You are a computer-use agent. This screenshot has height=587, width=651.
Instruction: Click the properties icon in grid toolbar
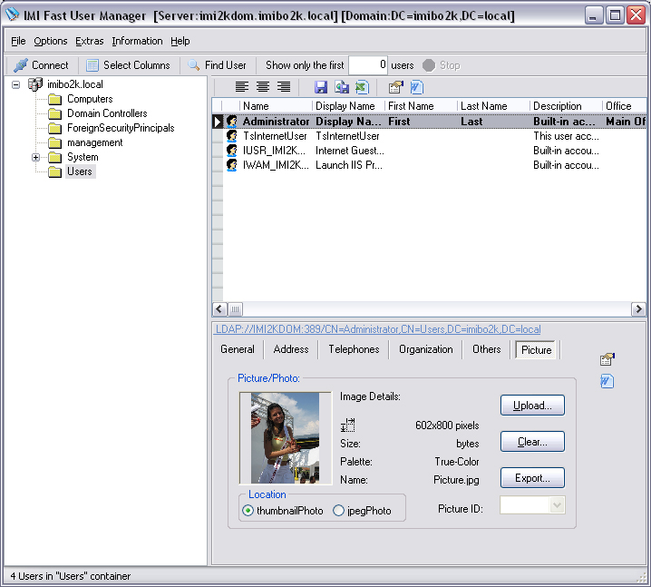[395, 87]
